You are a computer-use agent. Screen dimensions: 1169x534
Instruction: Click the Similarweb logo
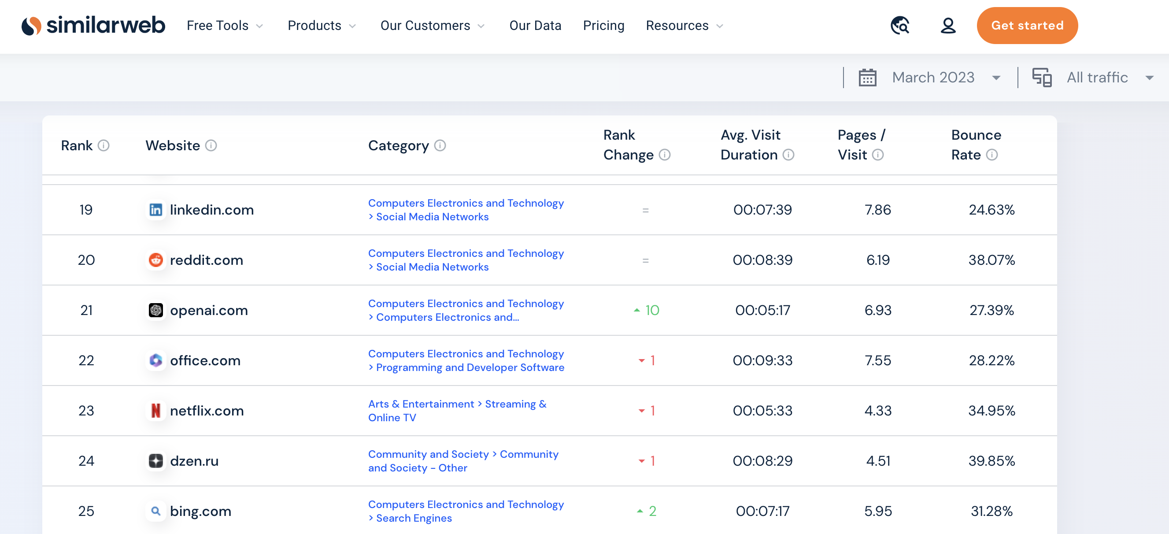point(93,26)
